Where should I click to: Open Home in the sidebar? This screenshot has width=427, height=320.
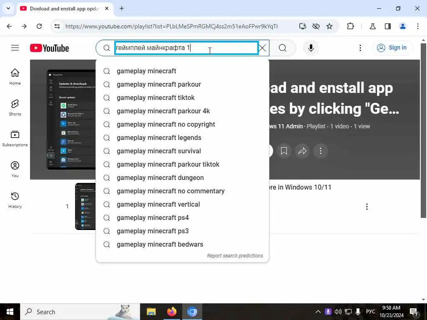[15, 77]
